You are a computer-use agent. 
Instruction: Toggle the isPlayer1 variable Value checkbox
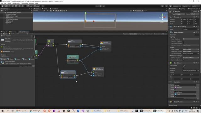(175, 89)
